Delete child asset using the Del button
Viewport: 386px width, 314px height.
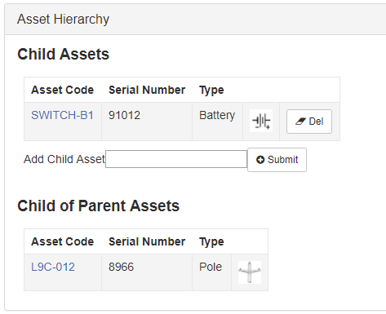[x=309, y=122]
